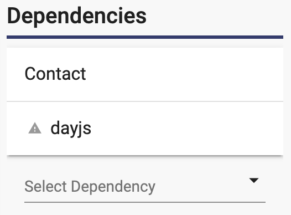The width and height of the screenshot is (291, 215).
Task: Expand the dependency chooser via black caret
Action: (254, 181)
